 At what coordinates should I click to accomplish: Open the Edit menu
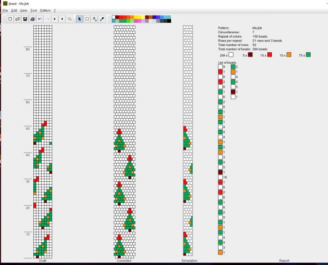click(x=14, y=11)
